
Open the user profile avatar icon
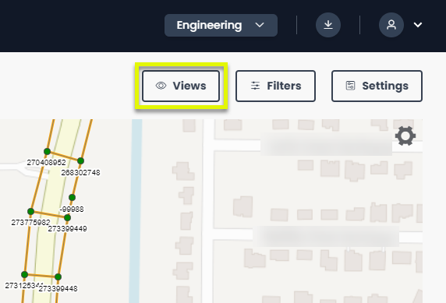pyautogui.click(x=391, y=25)
